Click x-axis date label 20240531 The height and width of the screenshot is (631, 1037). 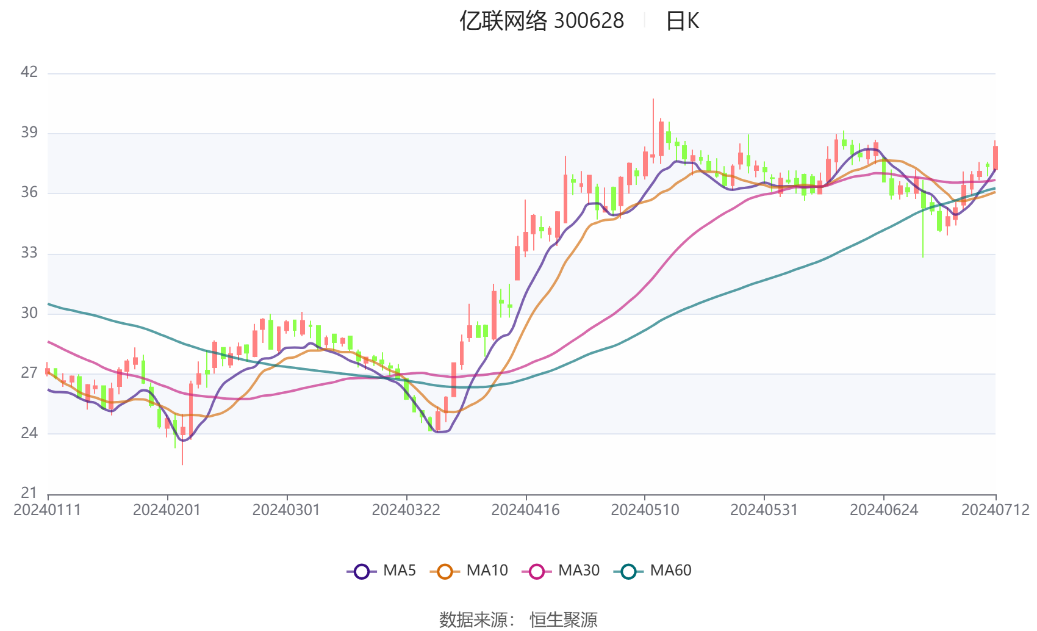tap(764, 510)
